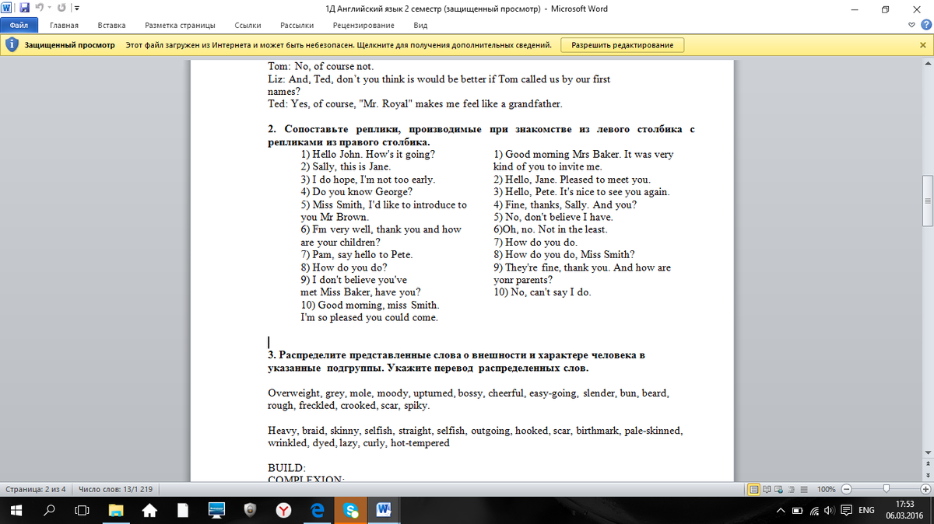The width and height of the screenshot is (934, 524).
Task: Open the Рассылки ribbon tab
Action: coord(297,26)
